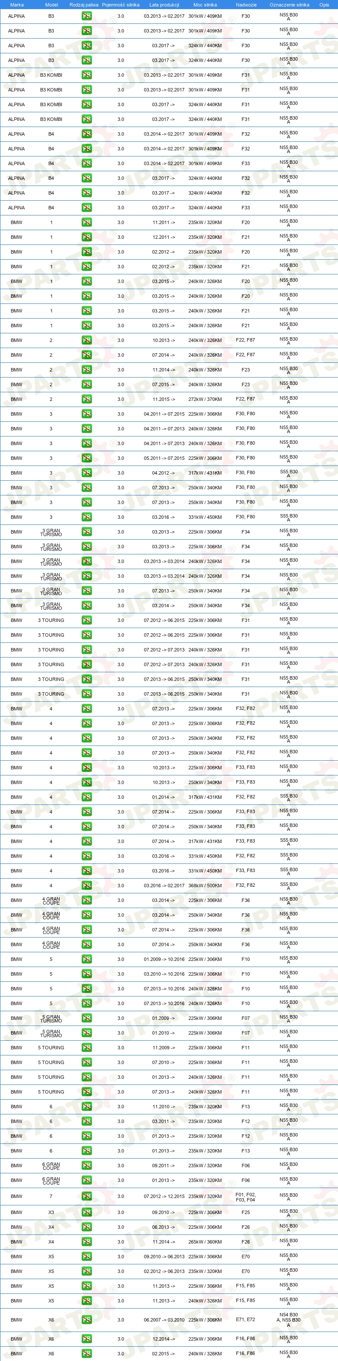Click fuel icon for BMW 5 Touring 11.2009 row
The width and height of the screenshot is (338, 1361).
(x=87, y=1048)
